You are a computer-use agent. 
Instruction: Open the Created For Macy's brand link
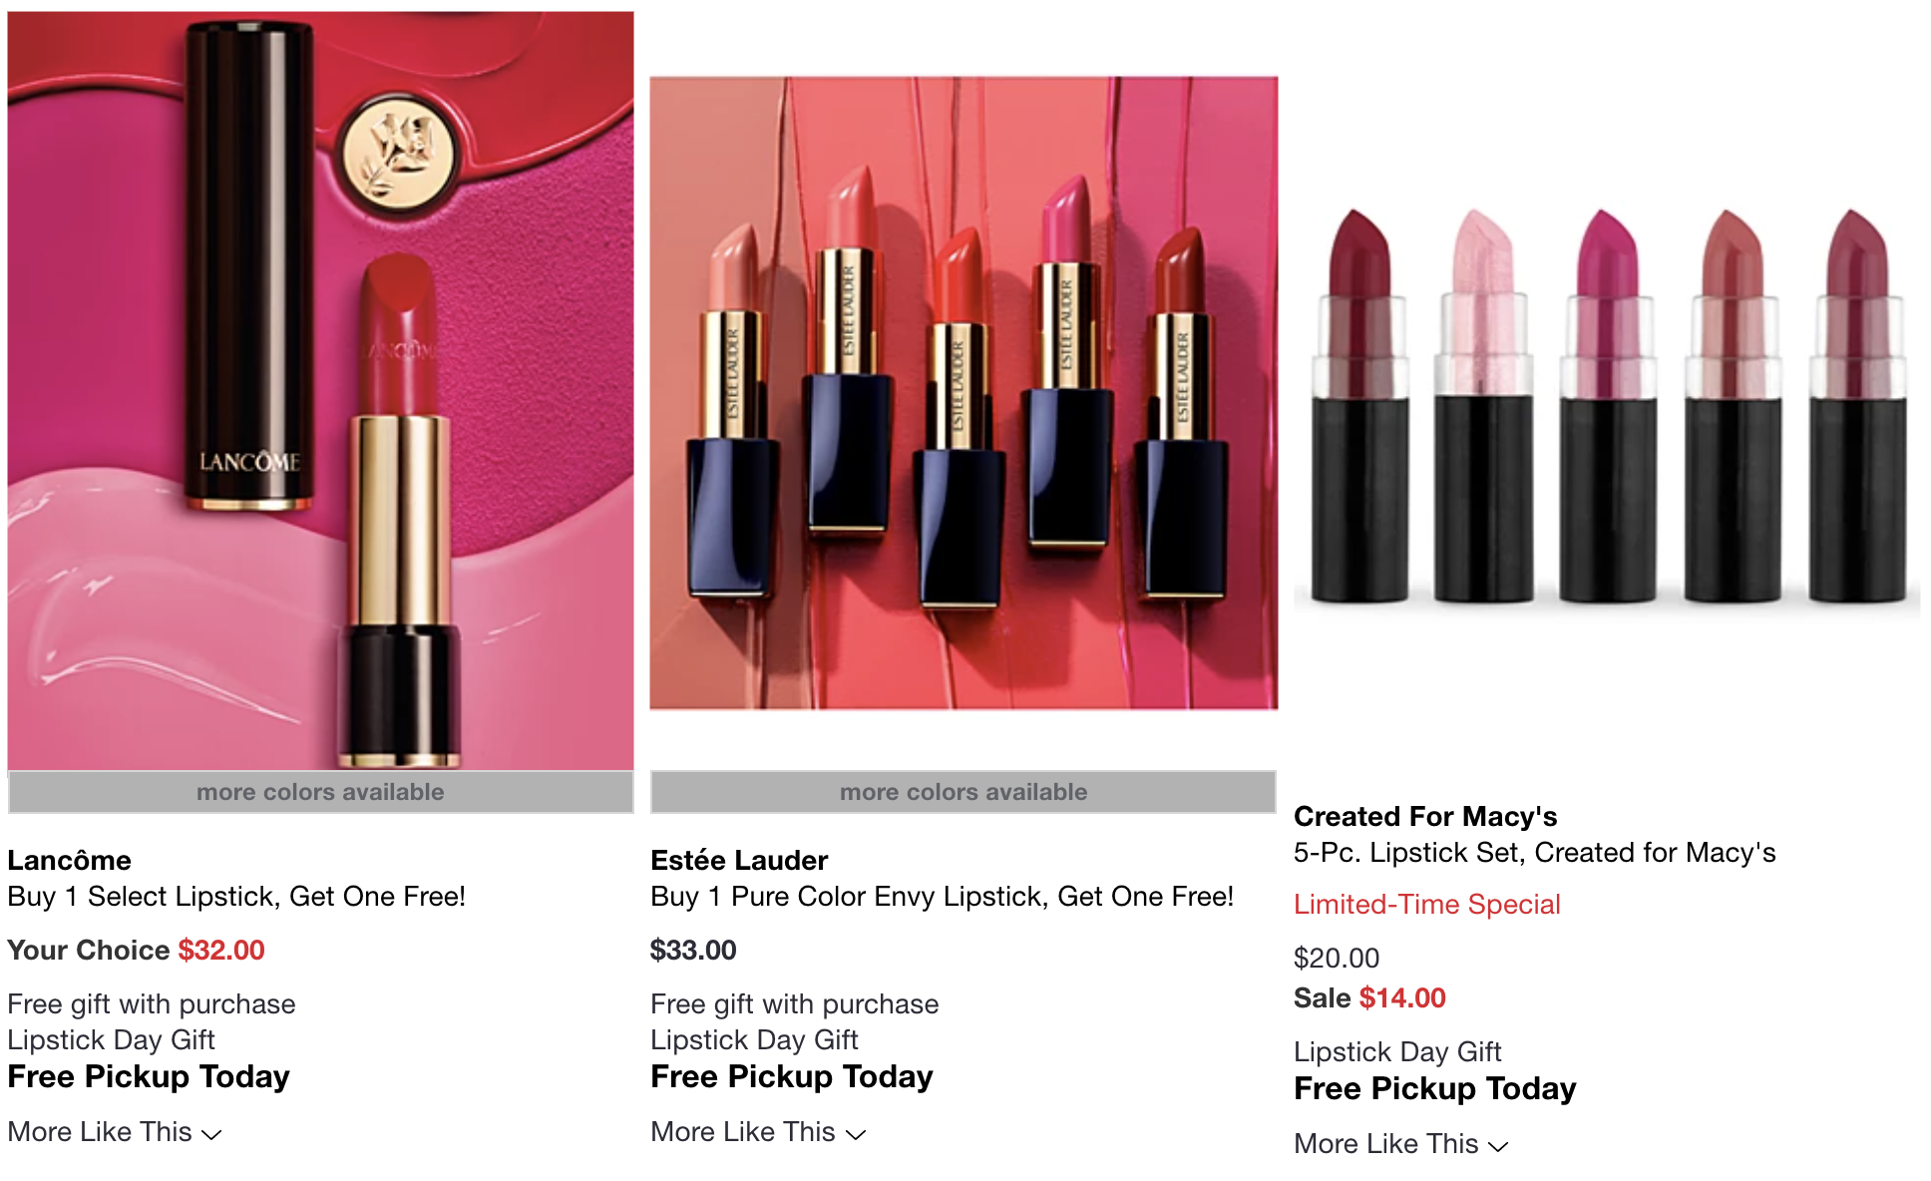click(1425, 816)
